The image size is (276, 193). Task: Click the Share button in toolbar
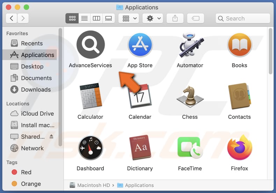pos(175,18)
